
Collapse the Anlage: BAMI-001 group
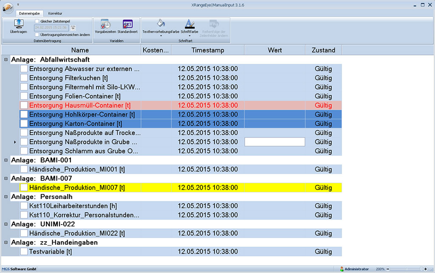pos(6,160)
